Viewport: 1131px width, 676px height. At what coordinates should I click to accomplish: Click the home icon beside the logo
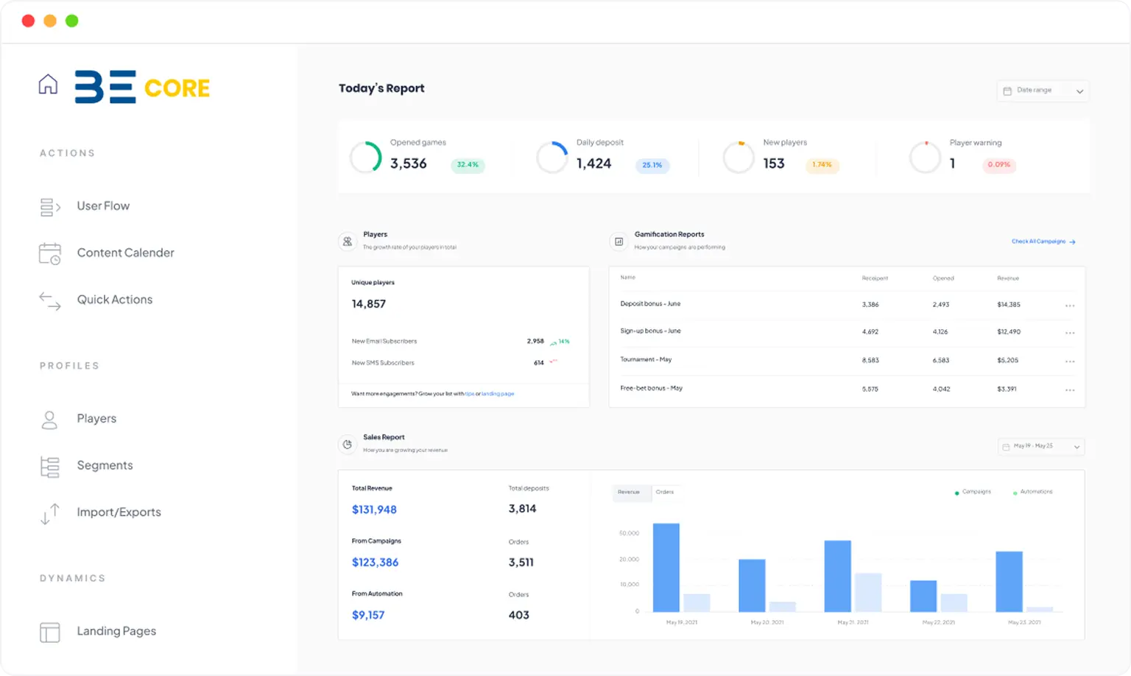point(48,85)
